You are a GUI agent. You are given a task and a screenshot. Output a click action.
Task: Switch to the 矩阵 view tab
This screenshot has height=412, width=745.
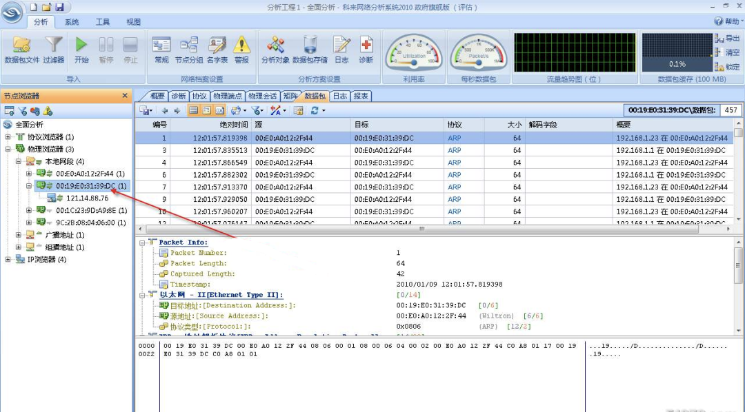[x=290, y=96]
